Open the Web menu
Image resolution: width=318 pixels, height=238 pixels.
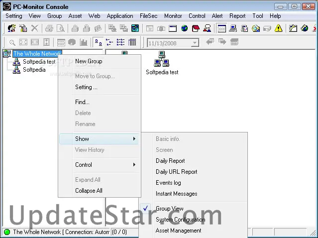94,16
